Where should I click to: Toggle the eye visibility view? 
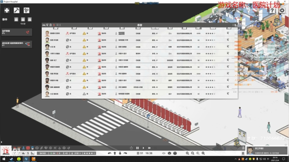(x=164, y=153)
